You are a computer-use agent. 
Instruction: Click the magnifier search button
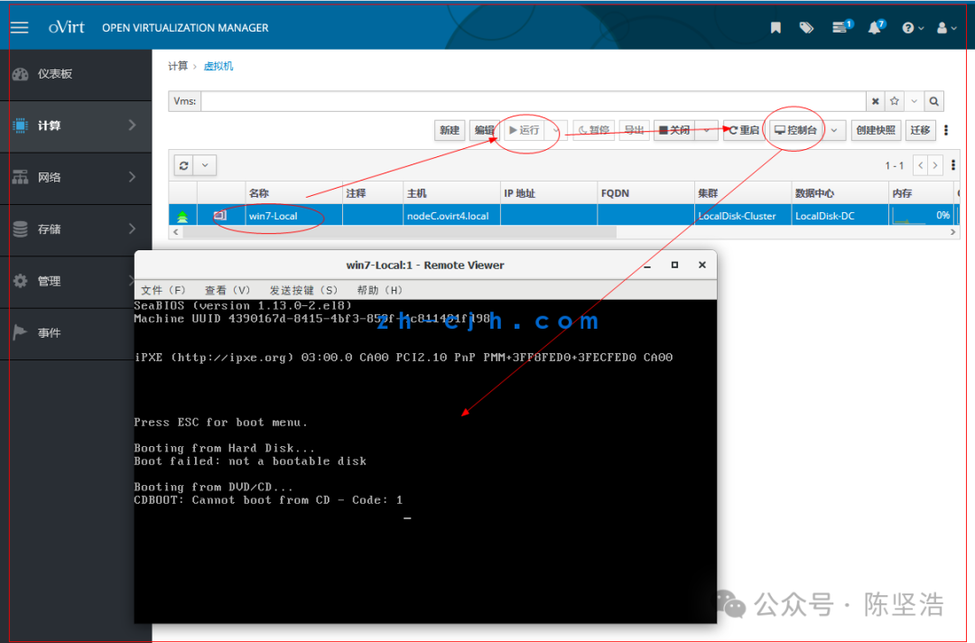(x=933, y=101)
